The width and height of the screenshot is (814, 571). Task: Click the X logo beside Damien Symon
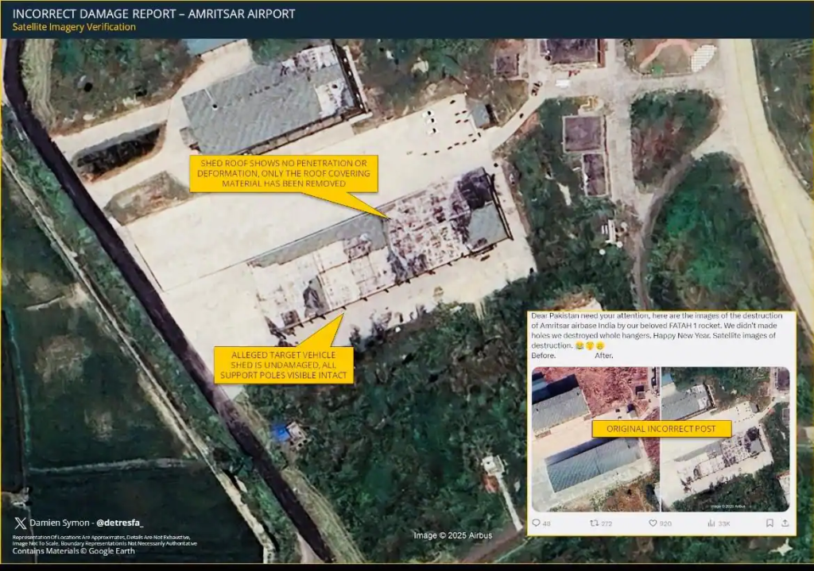(19, 523)
